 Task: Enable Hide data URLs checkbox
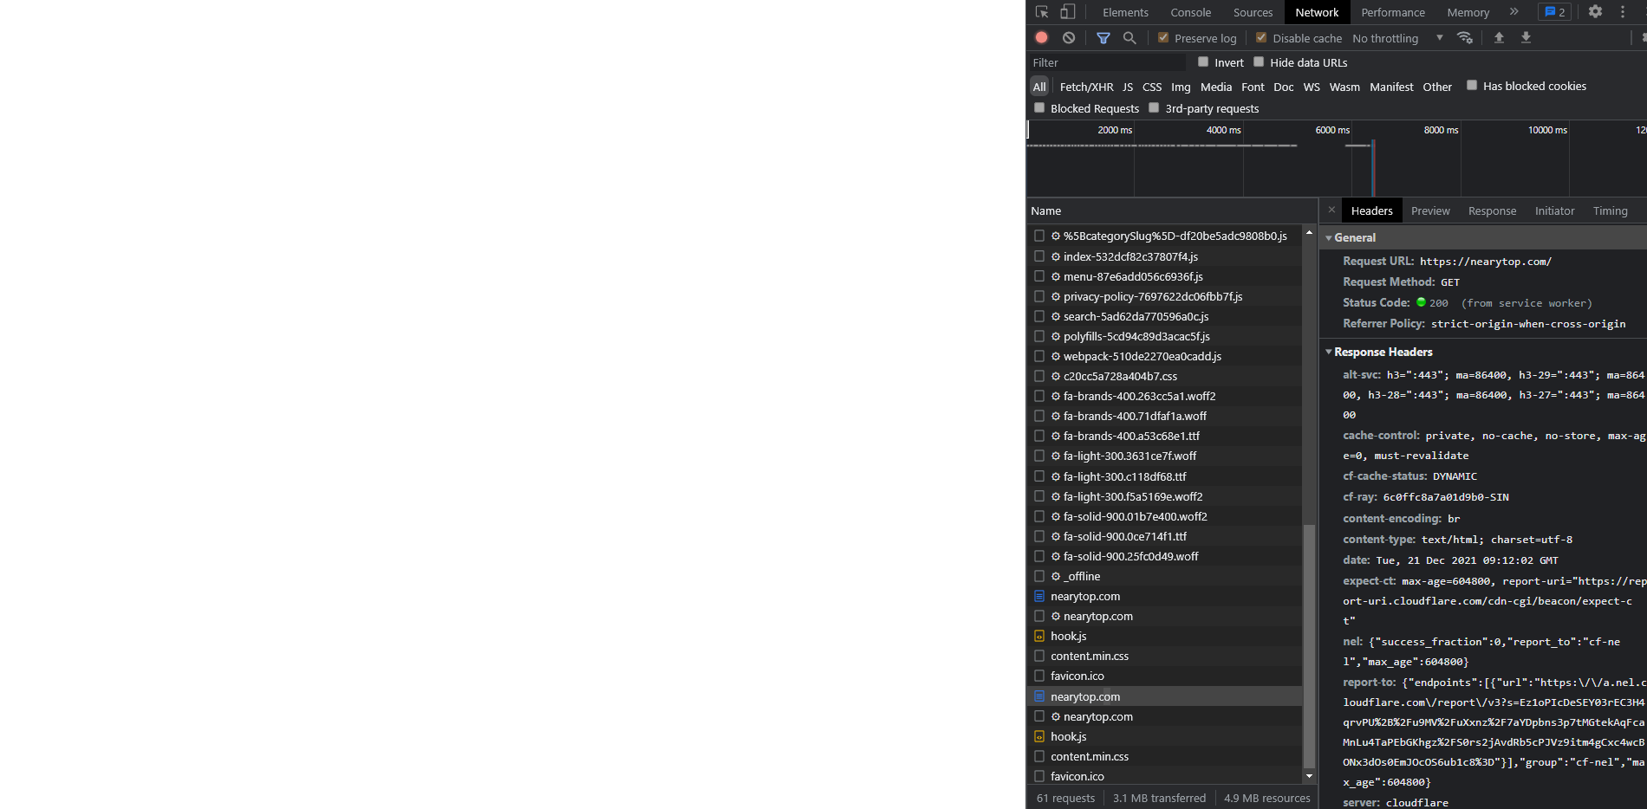(1259, 61)
